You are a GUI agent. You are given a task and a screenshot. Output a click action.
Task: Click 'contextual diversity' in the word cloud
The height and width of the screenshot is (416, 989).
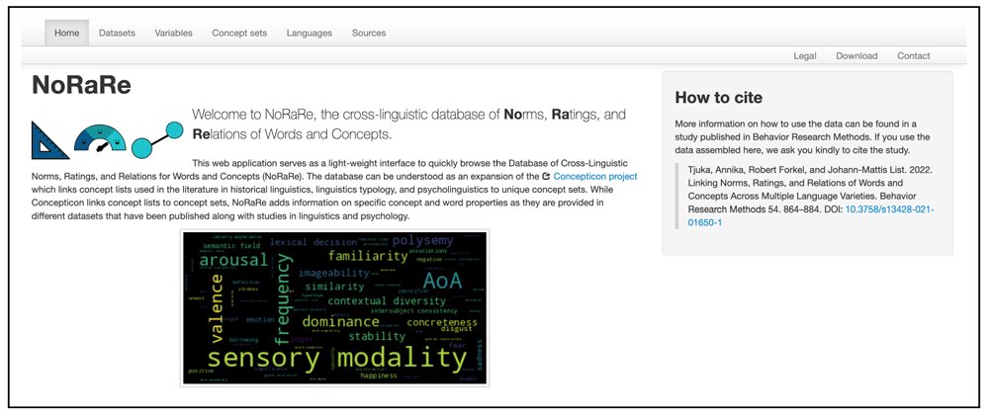(x=387, y=301)
